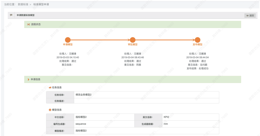
Task: Open the 数据标准 breadcrumb link
Action: point(23,4)
